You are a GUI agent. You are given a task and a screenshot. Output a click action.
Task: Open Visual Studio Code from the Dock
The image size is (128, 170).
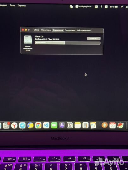coord(46,125)
